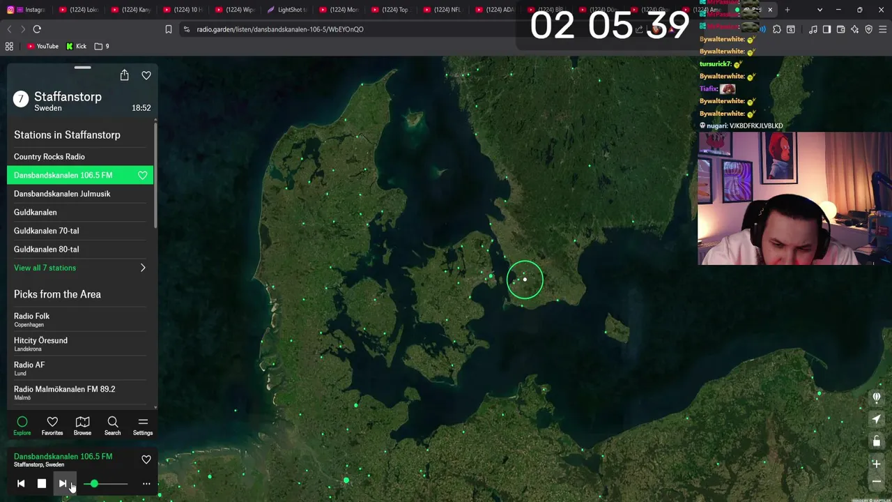Play Radio Folk from Copenhagen
Screen dimensions: 892x502
click(x=80, y=319)
